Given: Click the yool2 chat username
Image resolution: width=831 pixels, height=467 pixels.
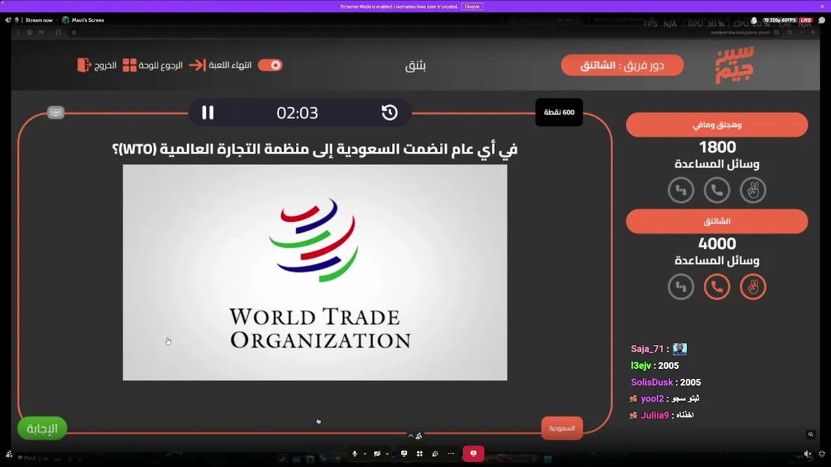Looking at the screenshot, I should 652,399.
